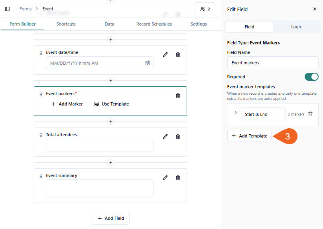Grab drag handle of Event markers

pyautogui.click(x=41, y=94)
